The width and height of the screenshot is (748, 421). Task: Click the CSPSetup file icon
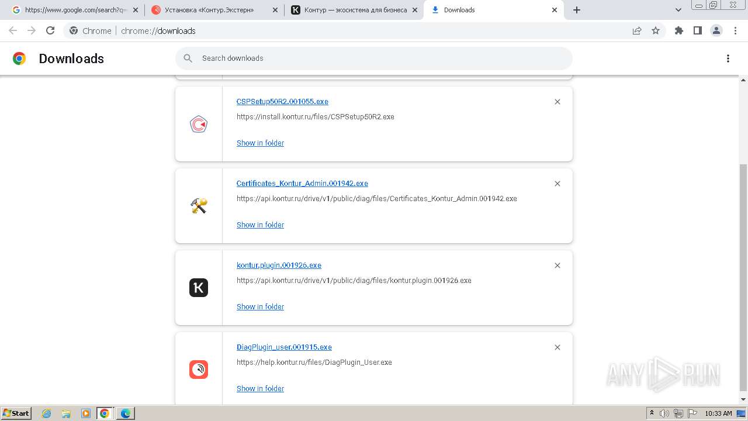point(199,124)
